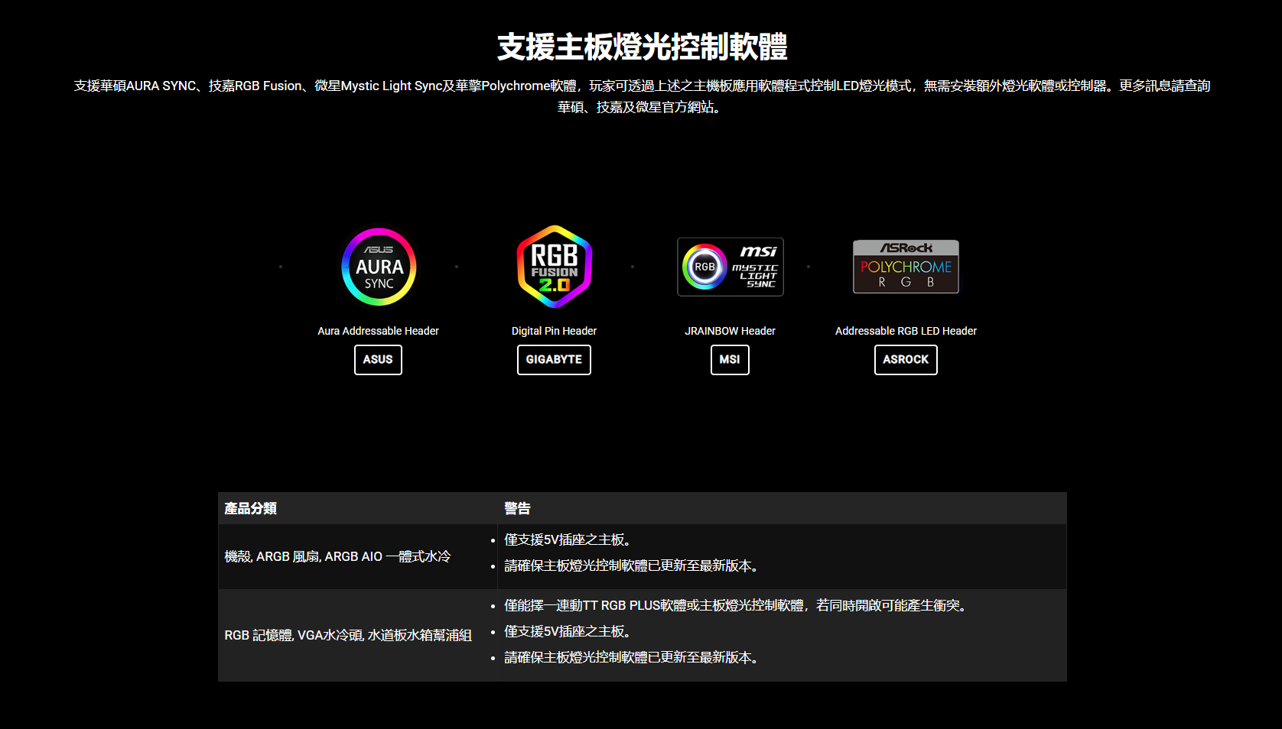This screenshot has height=729, width=1282.
Task: Click the ASRock Polychrome RGB logo
Action: [x=906, y=267]
